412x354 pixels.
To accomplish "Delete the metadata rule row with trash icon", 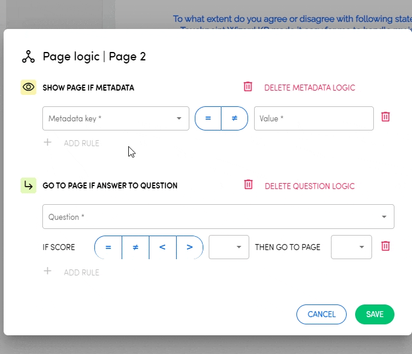I will coord(385,117).
